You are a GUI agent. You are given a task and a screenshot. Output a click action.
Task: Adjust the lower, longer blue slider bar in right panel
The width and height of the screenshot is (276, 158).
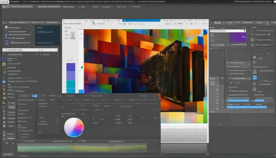[x=247, y=107]
